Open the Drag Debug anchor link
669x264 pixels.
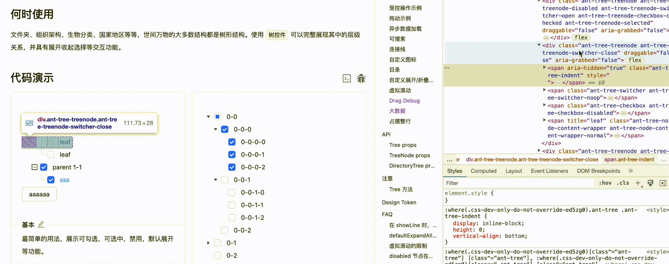pyautogui.click(x=404, y=101)
